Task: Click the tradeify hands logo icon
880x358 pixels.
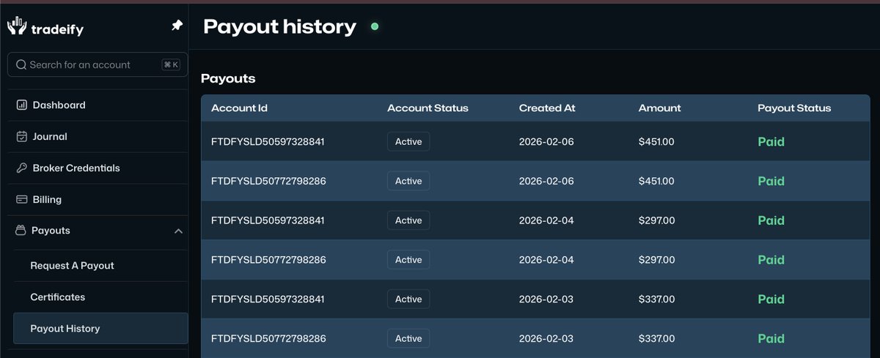Action: pos(17,26)
